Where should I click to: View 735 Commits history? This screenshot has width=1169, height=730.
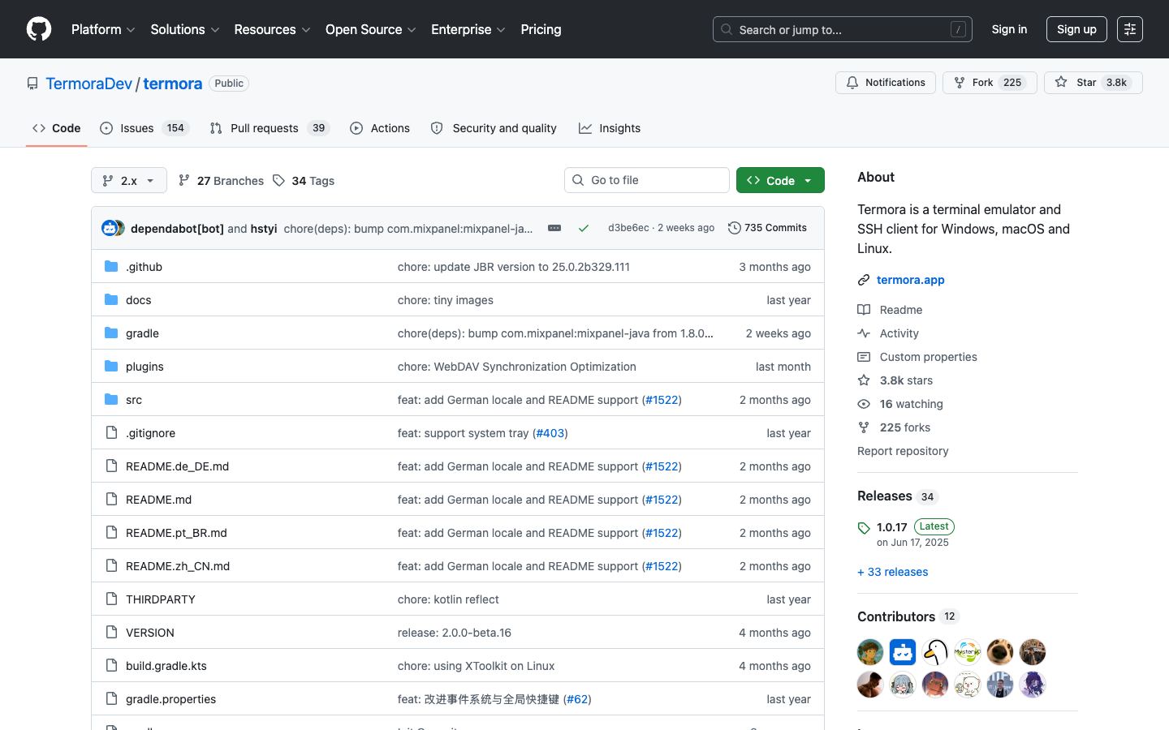(767, 228)
